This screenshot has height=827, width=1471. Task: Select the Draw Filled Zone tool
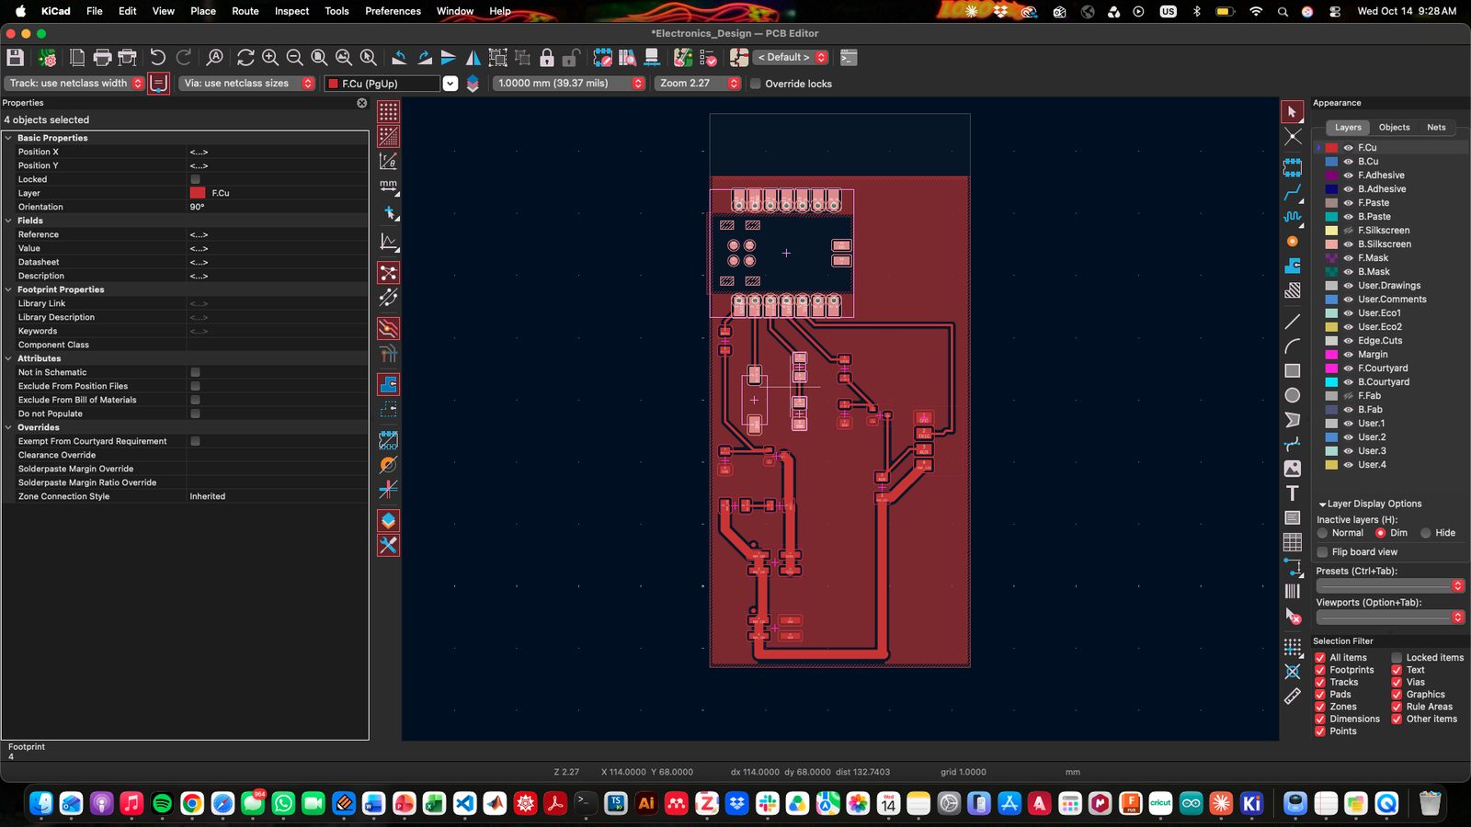(x=1293, y=266)
